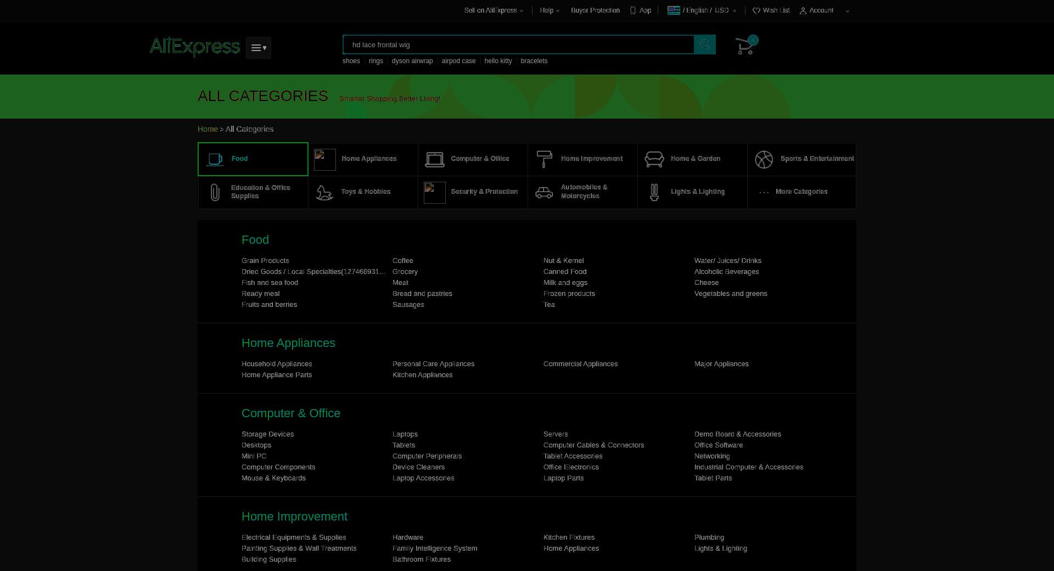Select the 'bracelets' suggested search
The width and height of the screenshot is (1054, 571).
click(534, 61)
